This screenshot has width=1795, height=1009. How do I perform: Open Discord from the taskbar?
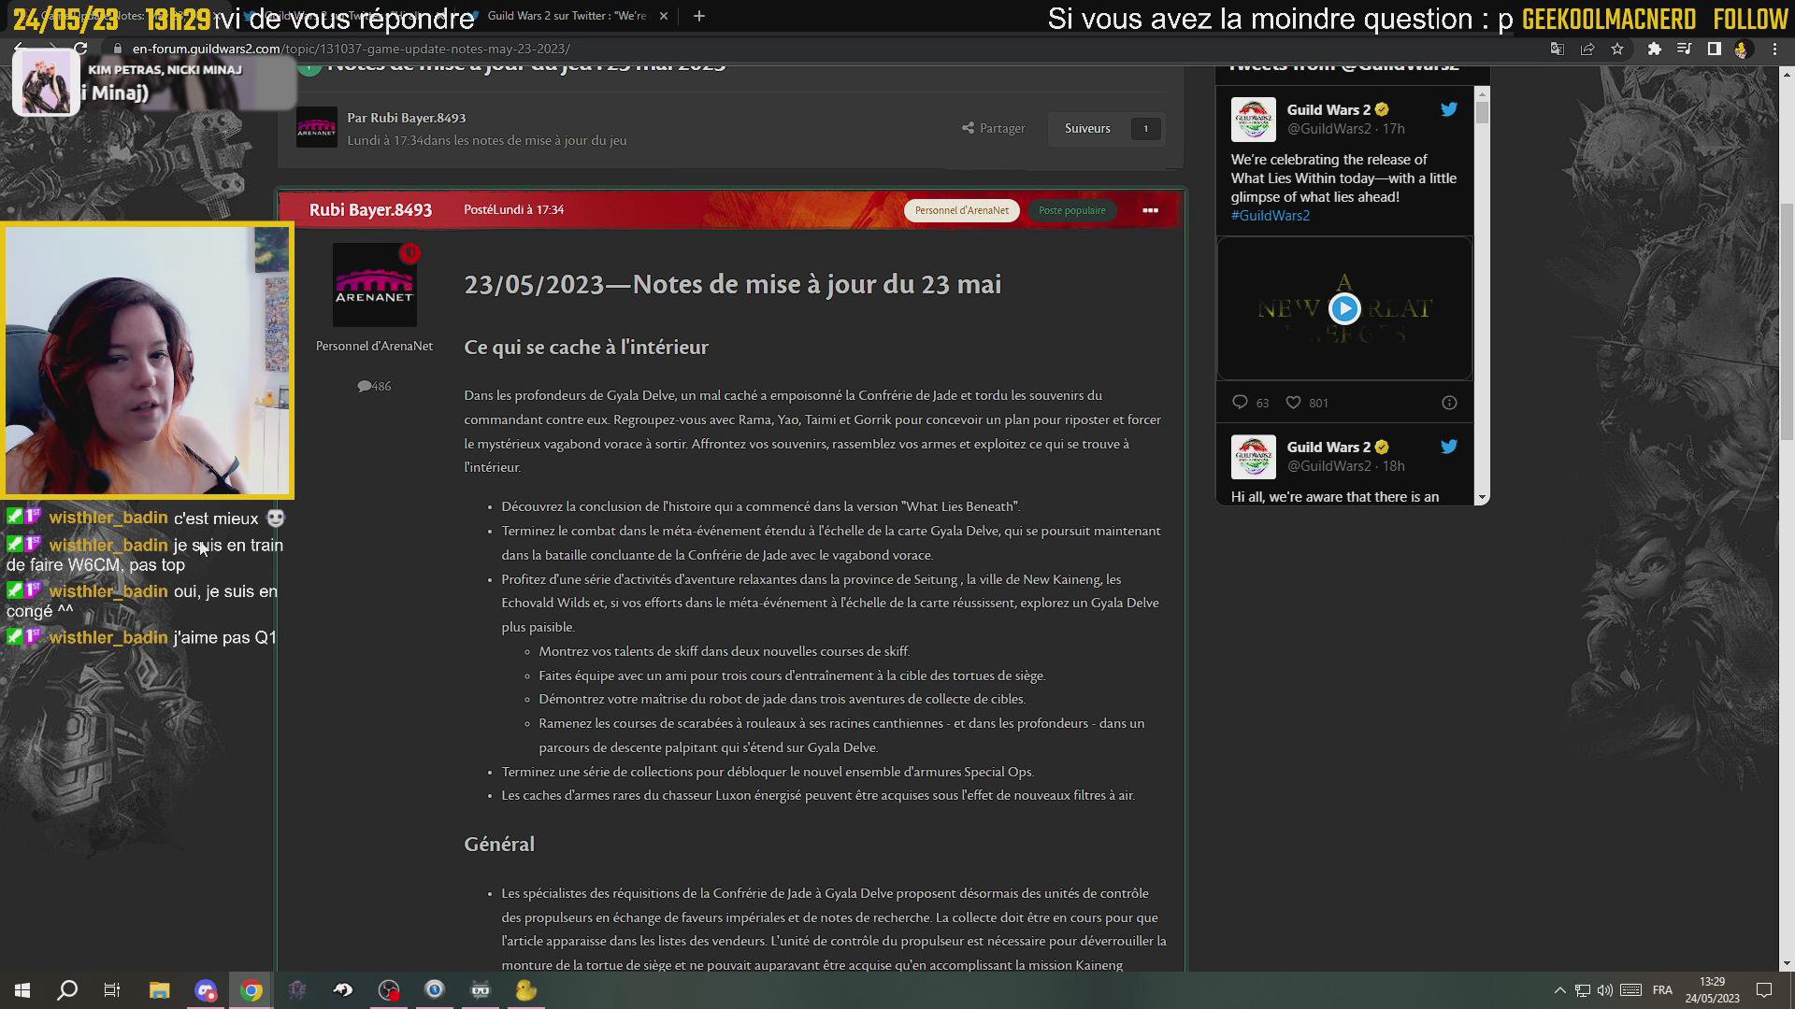206,990
